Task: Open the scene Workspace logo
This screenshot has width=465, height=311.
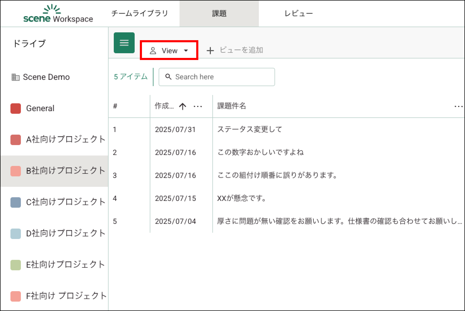Action: (58, 14)
